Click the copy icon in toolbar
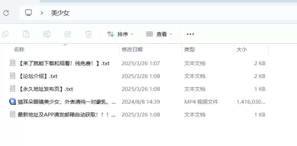This screenshot has width=297, height=146. 5,34
